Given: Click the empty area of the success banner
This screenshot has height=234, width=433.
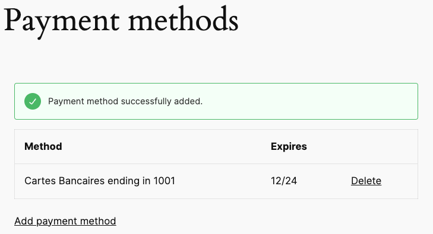Looking at the screenshot, I should click(x=309, y=101).
